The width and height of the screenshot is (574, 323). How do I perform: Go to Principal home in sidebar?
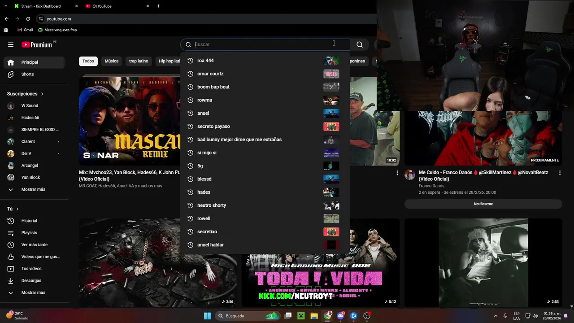pyautogui.click(x=34, y=62)
